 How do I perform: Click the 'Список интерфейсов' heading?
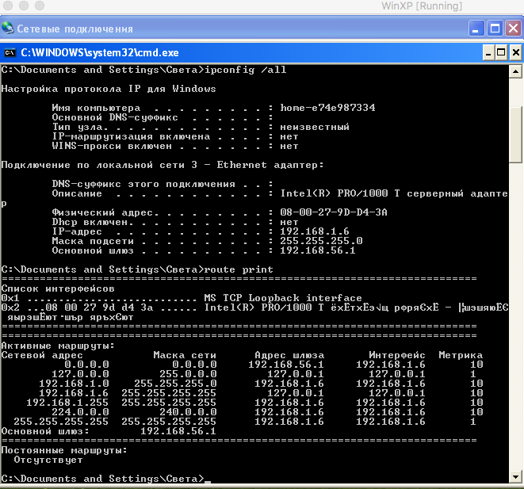[58, 288]
